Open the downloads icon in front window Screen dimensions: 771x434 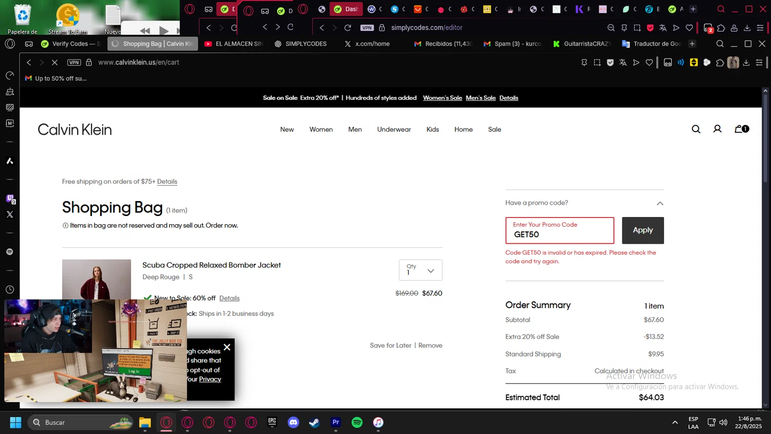(x=746, y=62)
